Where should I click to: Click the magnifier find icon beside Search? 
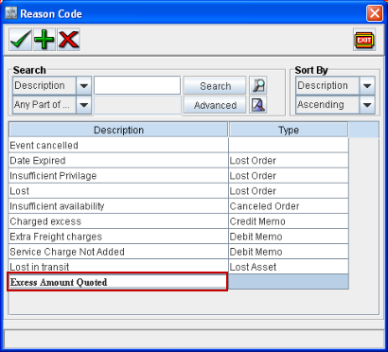(x=258, y=85)
